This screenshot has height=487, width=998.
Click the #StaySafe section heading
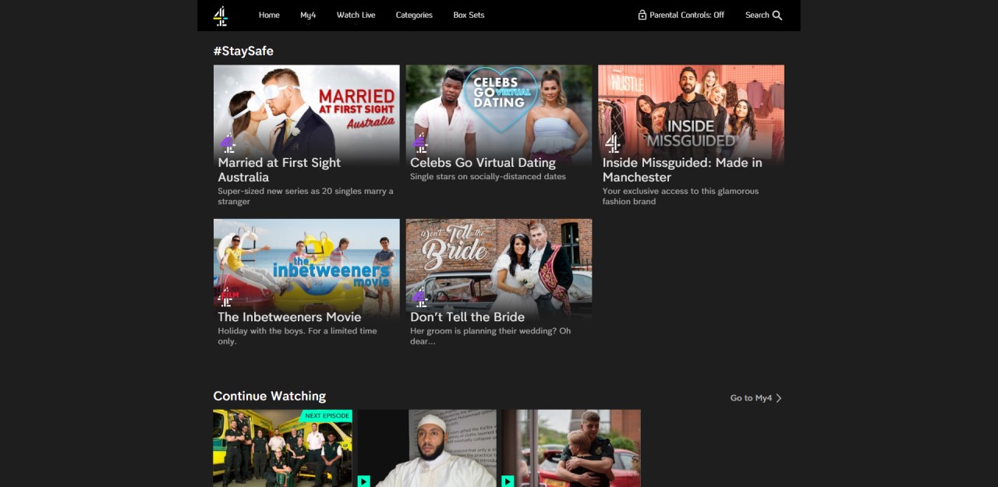(243, 51)
